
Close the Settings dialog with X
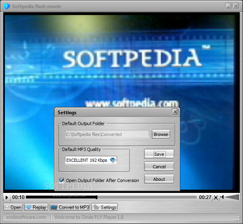tap(175, 112)
